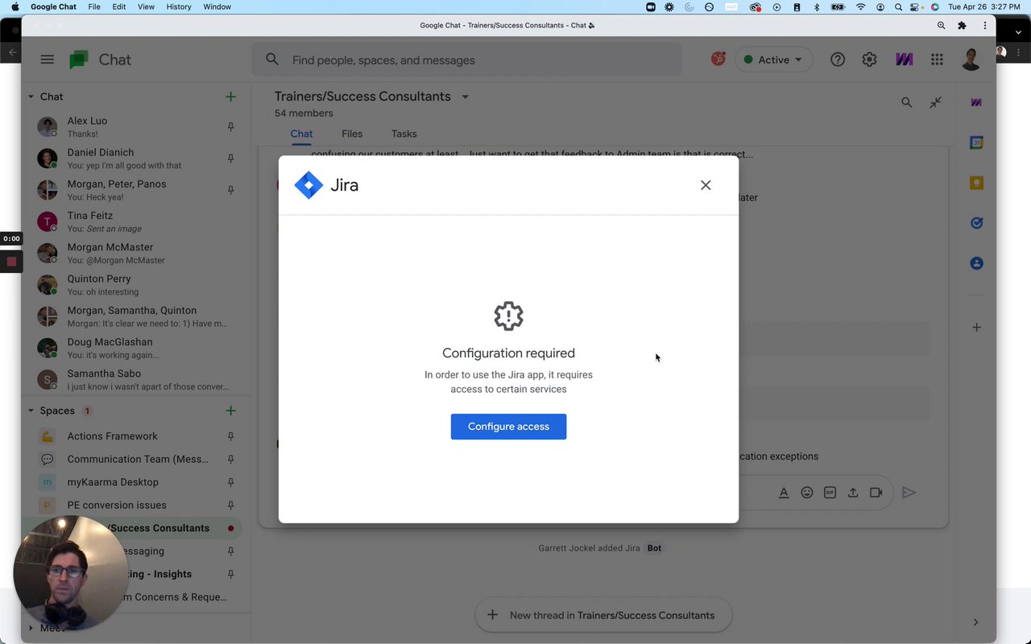Close the Jira dialog
Viewport: 1031px width, 644px height.
706,185
